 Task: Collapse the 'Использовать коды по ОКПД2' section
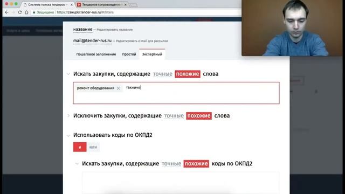68,135
